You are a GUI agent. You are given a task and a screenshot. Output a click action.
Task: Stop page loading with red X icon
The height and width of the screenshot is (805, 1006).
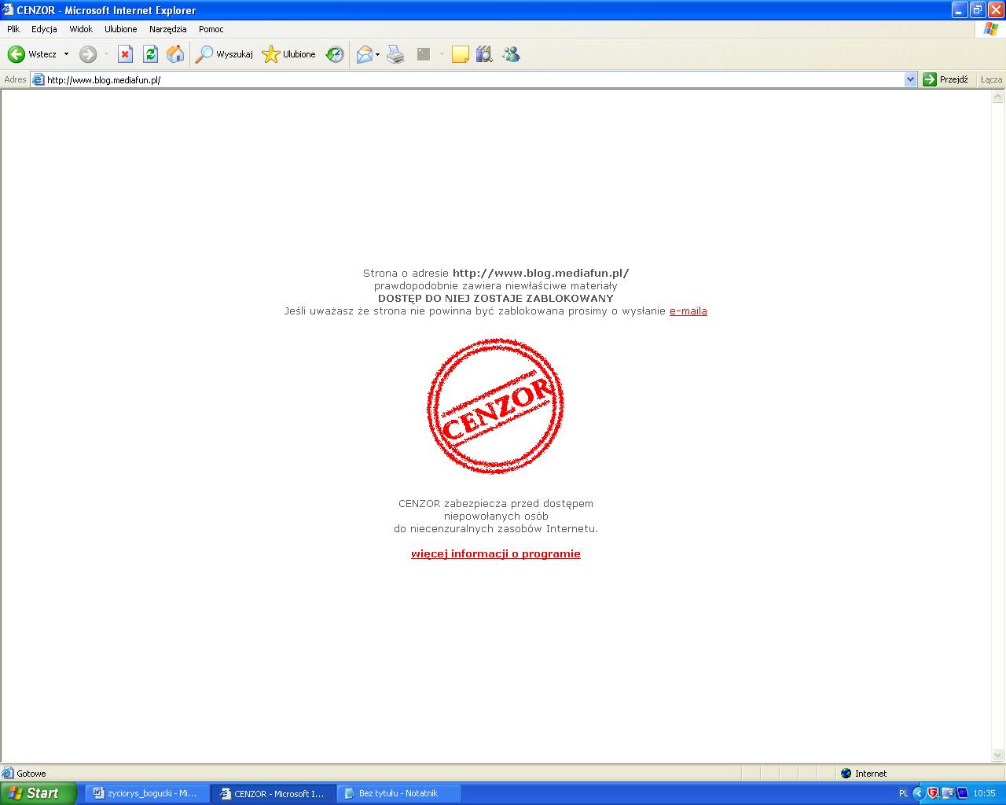coord(125,54)
